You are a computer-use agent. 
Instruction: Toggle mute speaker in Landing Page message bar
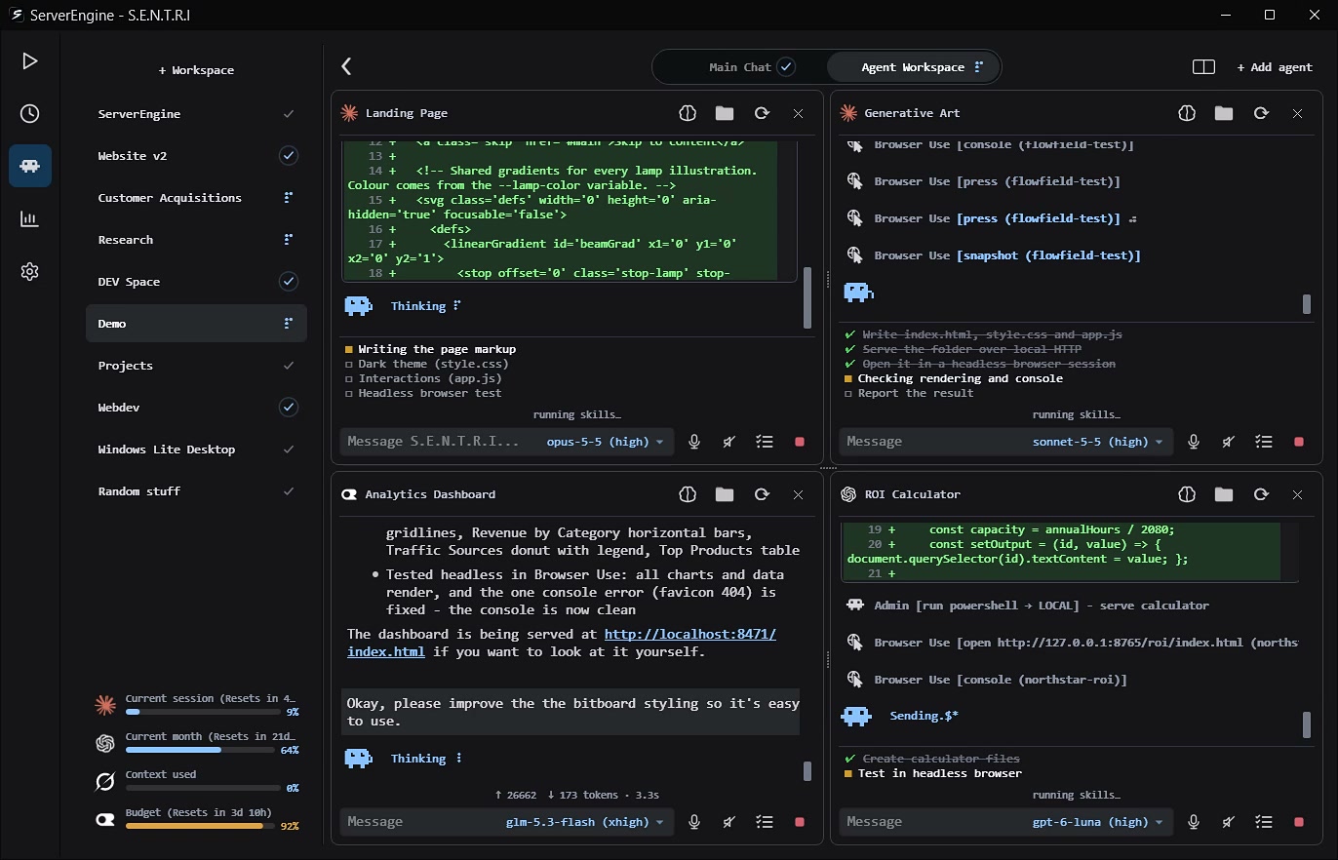coord(729,442)
